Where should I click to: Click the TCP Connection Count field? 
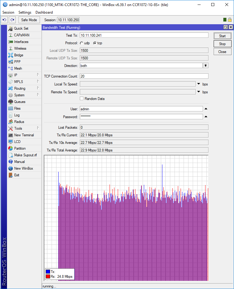point(144,76)
